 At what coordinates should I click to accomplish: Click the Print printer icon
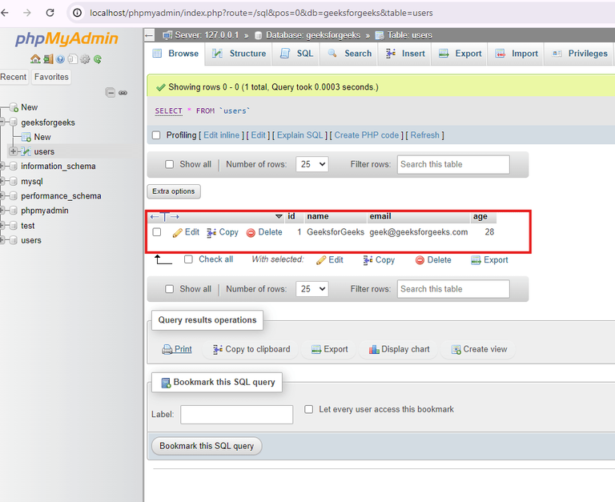167,349
